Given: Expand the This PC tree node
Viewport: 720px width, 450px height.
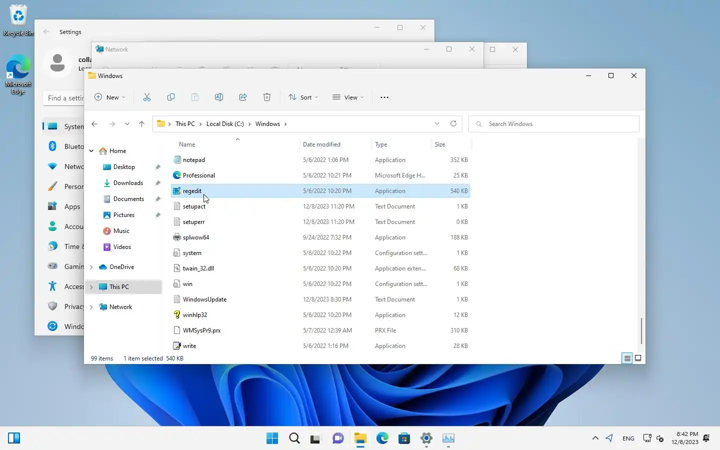Looking at the screenshot, I should [91, 287].
